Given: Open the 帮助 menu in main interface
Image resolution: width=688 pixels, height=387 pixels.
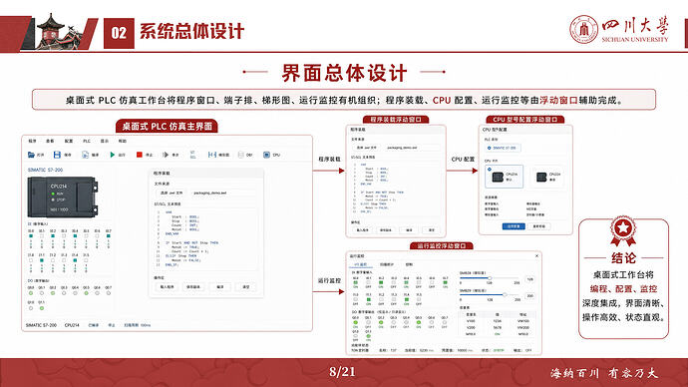Looking at the screenshot, I should pyautogui.click(x=122, y=141).
